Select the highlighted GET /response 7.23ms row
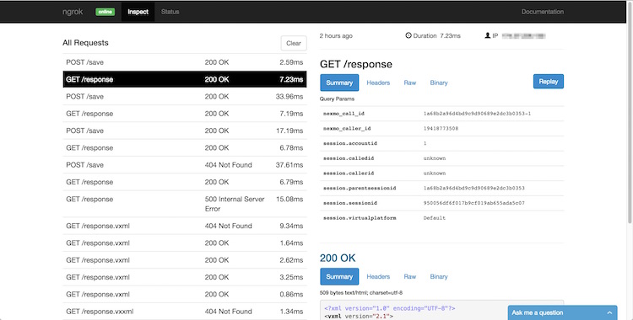 pyautogui.click(x=185, y=79)
